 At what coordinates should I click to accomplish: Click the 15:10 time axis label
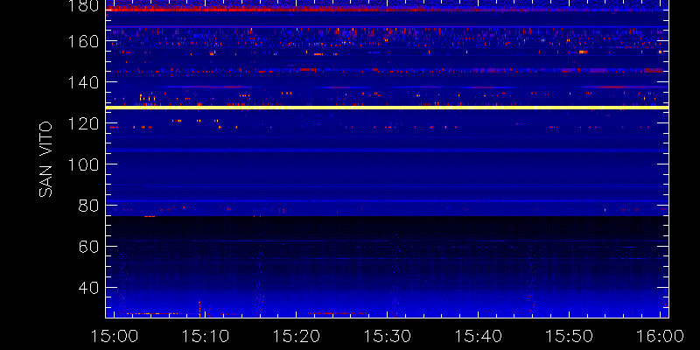tap(205, 336)
